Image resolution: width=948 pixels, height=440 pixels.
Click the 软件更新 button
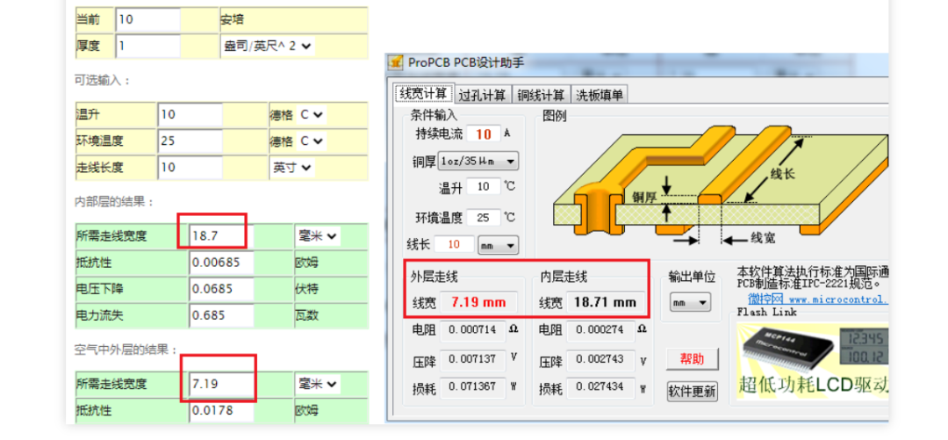point(693,391)
